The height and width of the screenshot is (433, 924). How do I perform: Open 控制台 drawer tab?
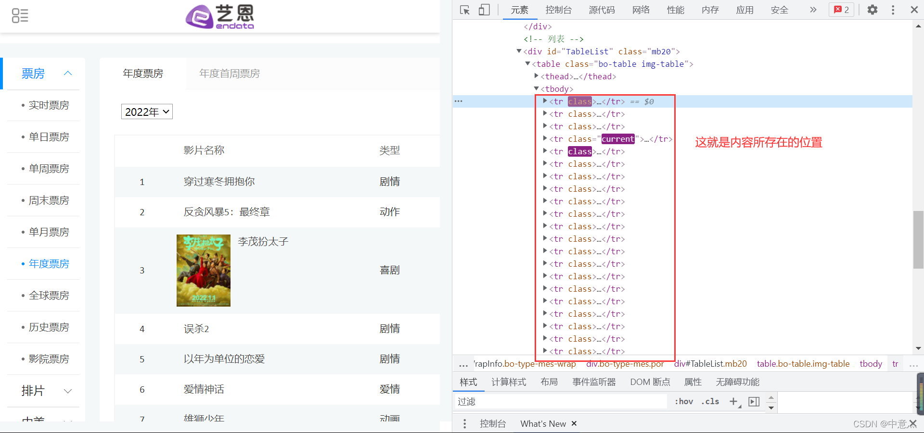[493, 423]
